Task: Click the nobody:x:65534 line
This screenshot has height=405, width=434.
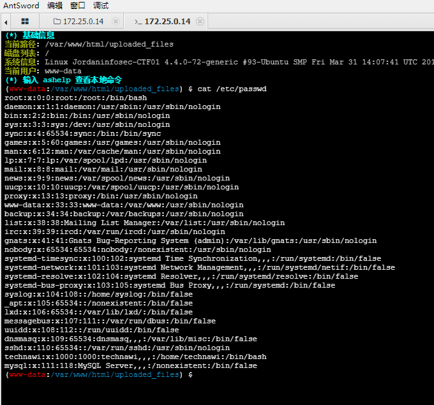Action: pos(138,250)
